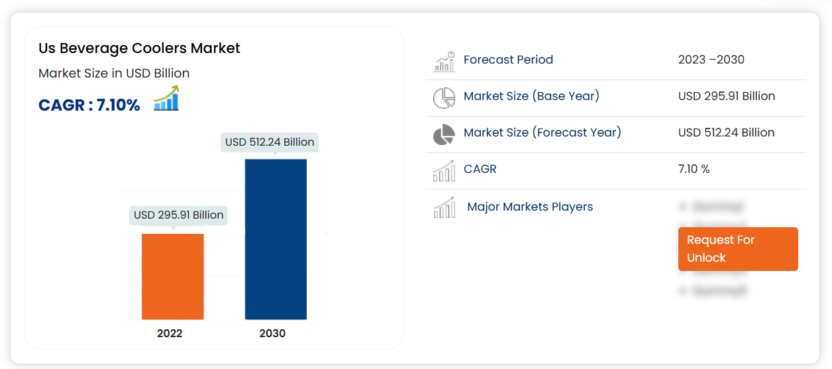Click the Us Beverage Coolers Market title
Screen dimensions: 832x369
pos(139,48)
